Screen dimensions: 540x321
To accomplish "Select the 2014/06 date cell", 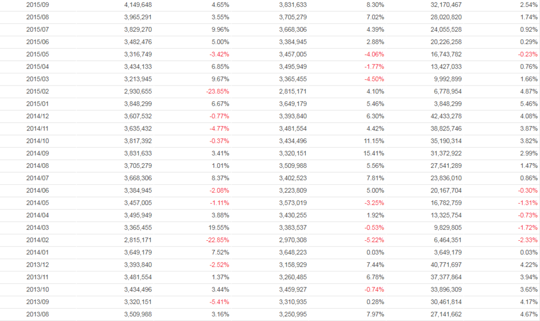I will [x=37, y=191].
